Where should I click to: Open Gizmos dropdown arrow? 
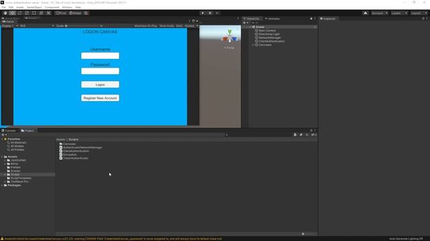197,25
